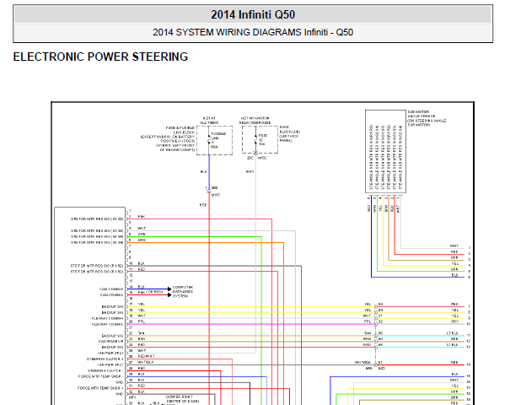
Task: Click the "GND" terminal label at pin 30
Action: (120, 382)
